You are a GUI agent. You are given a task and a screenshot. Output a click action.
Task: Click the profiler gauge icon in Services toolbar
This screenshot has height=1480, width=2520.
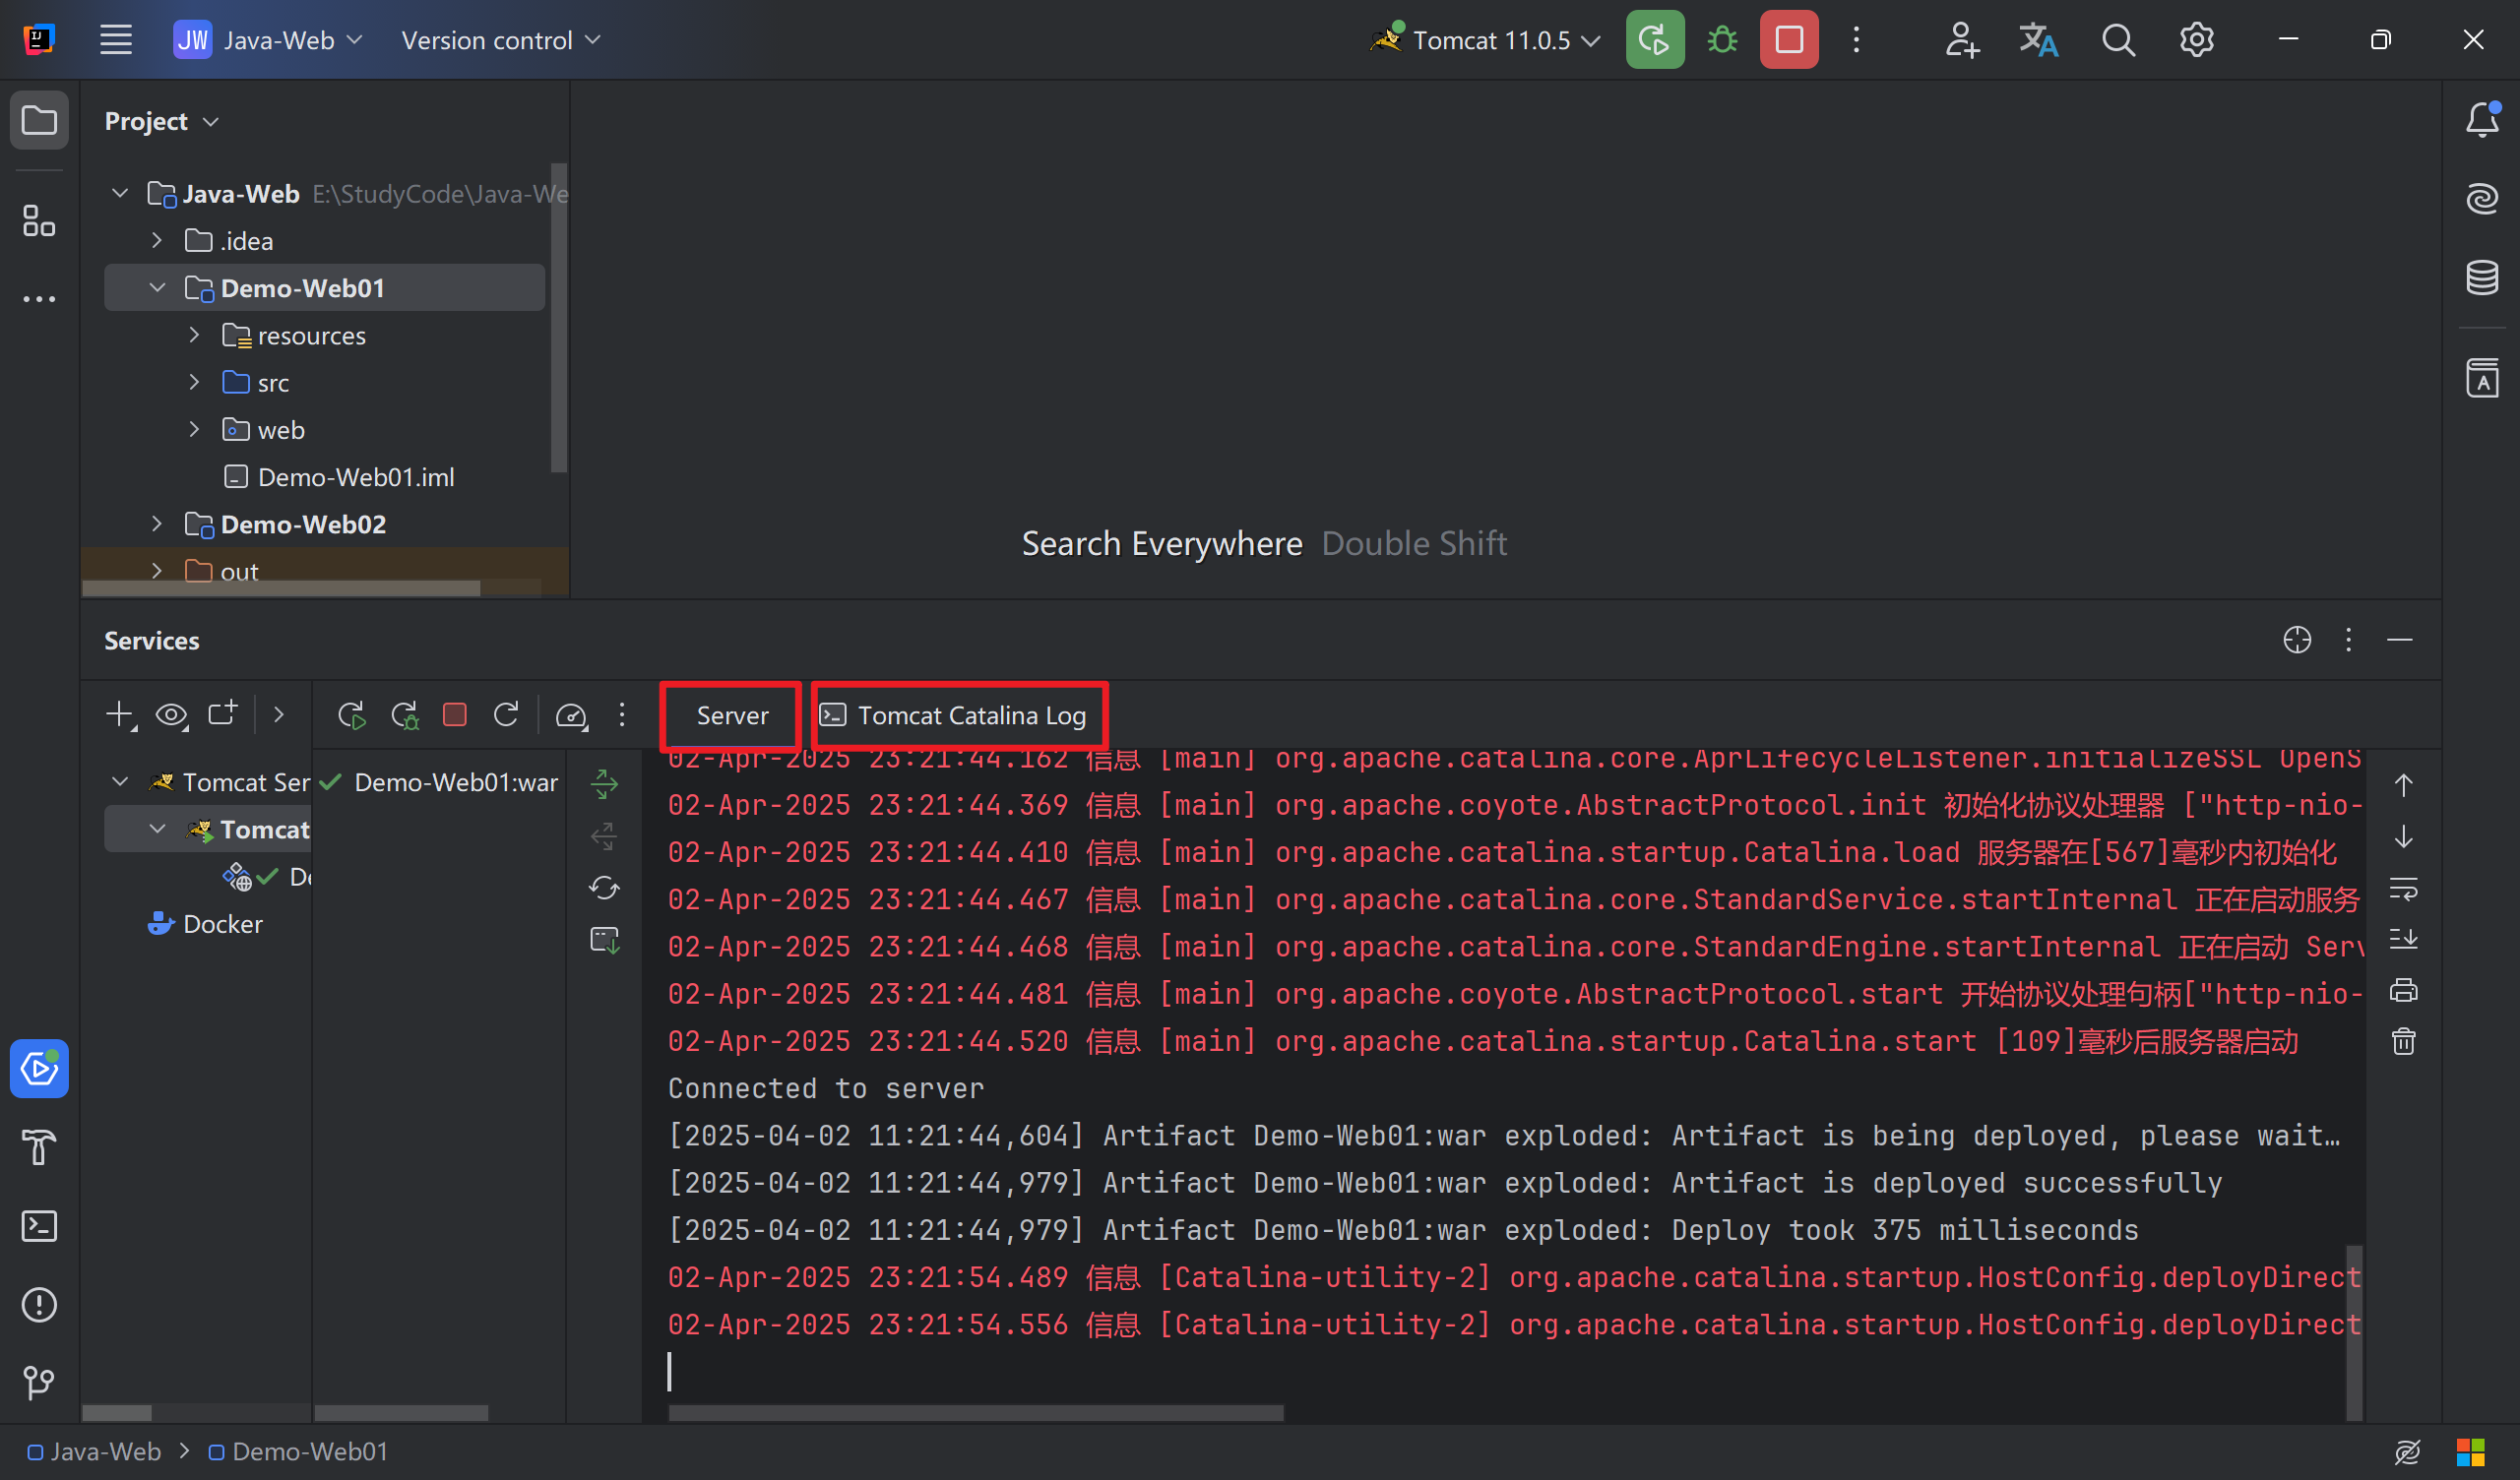coord(571,715)
